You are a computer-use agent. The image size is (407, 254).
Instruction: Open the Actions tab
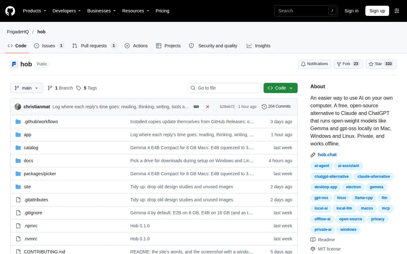(136, 46)
